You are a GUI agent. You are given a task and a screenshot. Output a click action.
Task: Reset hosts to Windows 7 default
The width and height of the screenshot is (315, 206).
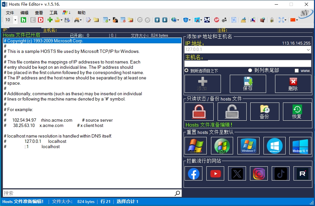click(248, 145)
